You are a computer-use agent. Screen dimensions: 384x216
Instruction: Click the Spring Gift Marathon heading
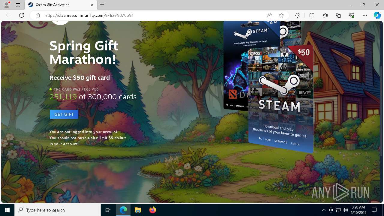point(84,53)
